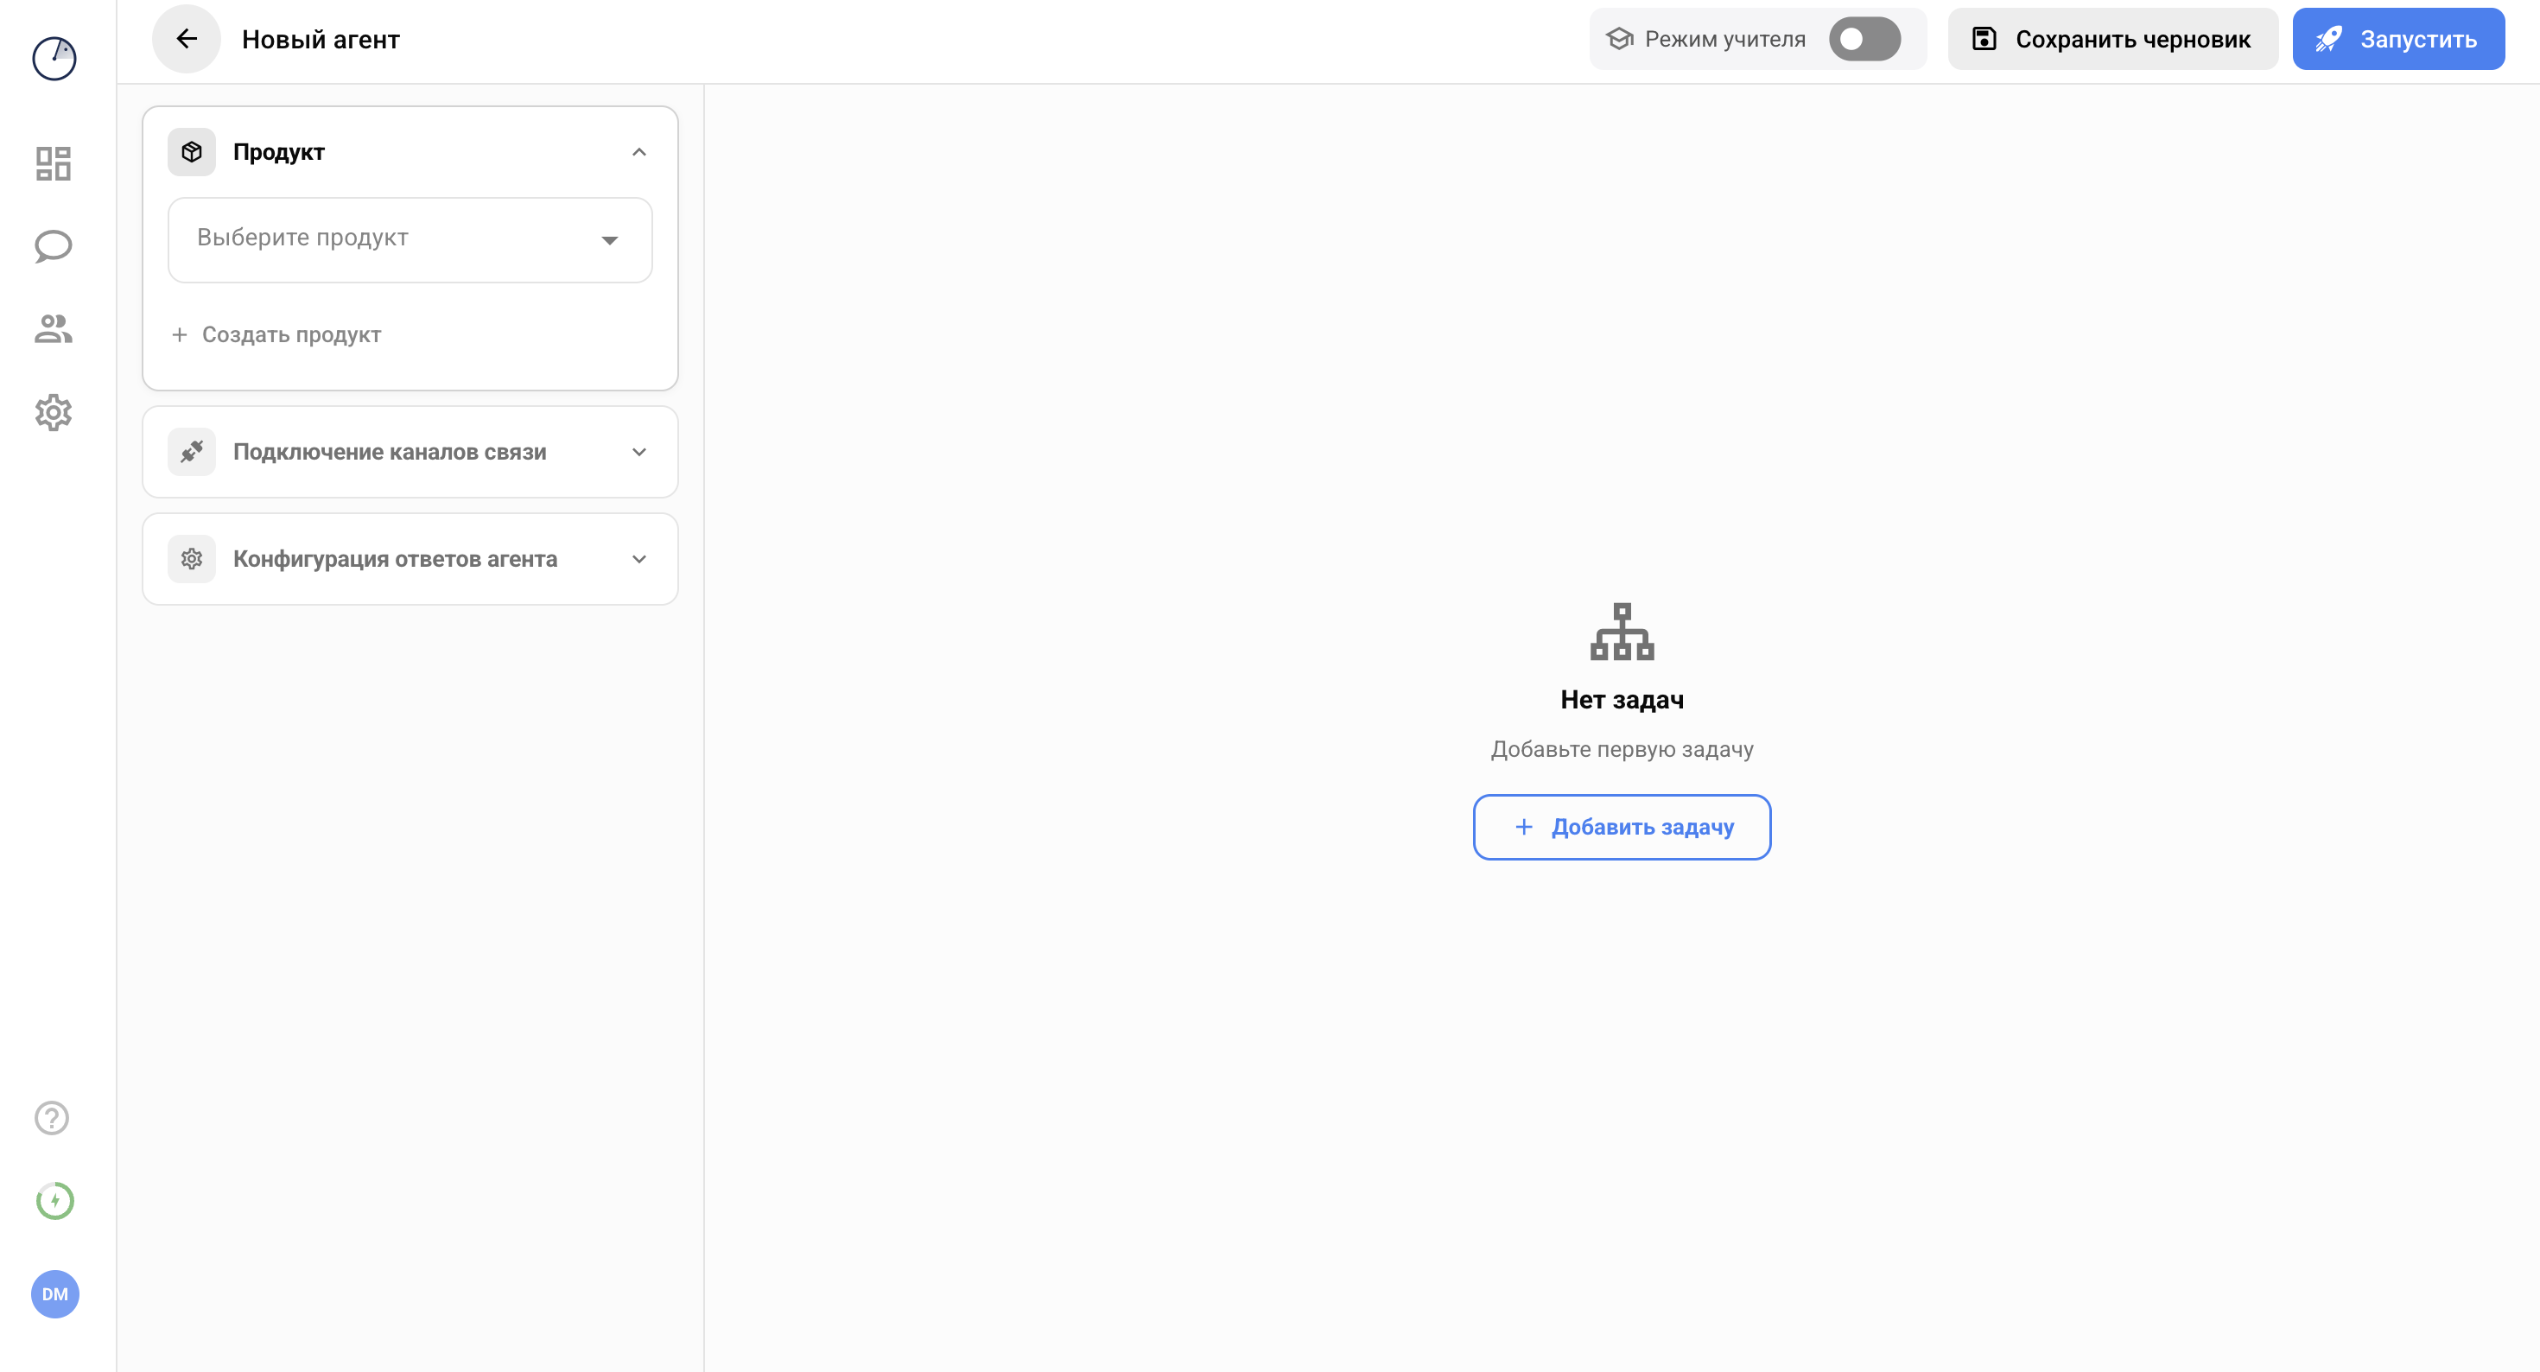Collapse the Продукт section

click(639, 152)
